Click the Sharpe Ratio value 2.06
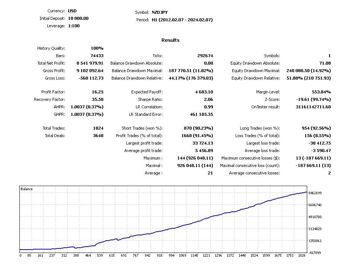The image size is (343, 269). 208,99
